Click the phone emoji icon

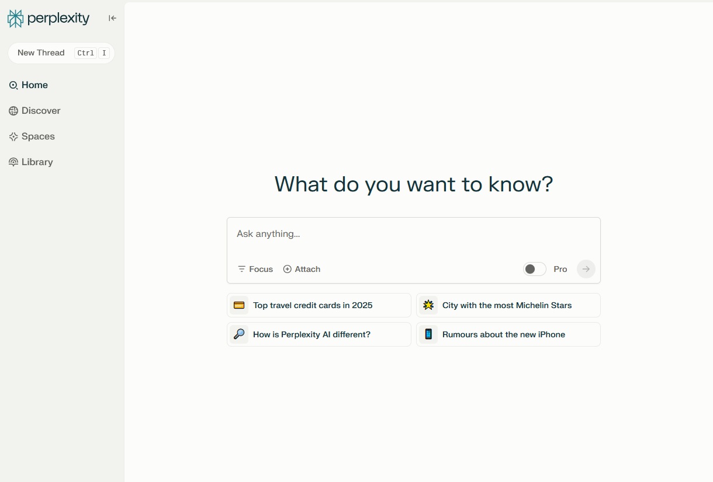[428, 334]
